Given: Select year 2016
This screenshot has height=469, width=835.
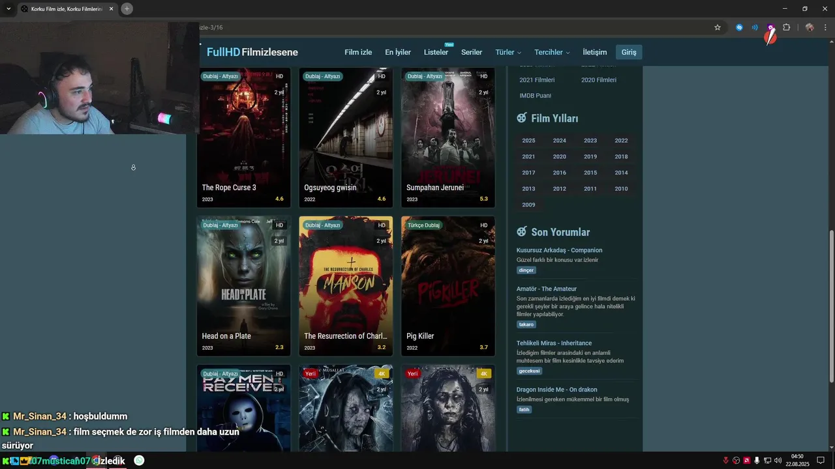Looking at the screenshot, I should pos(560,173).
